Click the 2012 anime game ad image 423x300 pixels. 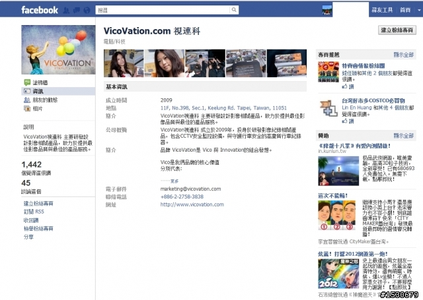coord(338,274)
